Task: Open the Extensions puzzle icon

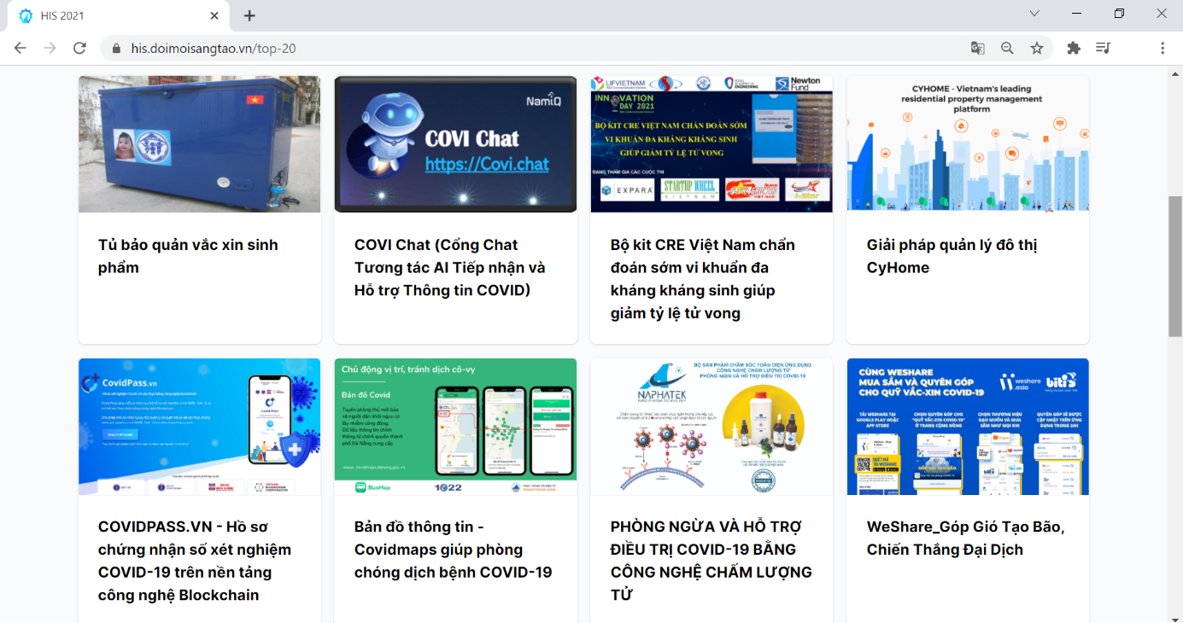Action: 1074,49
